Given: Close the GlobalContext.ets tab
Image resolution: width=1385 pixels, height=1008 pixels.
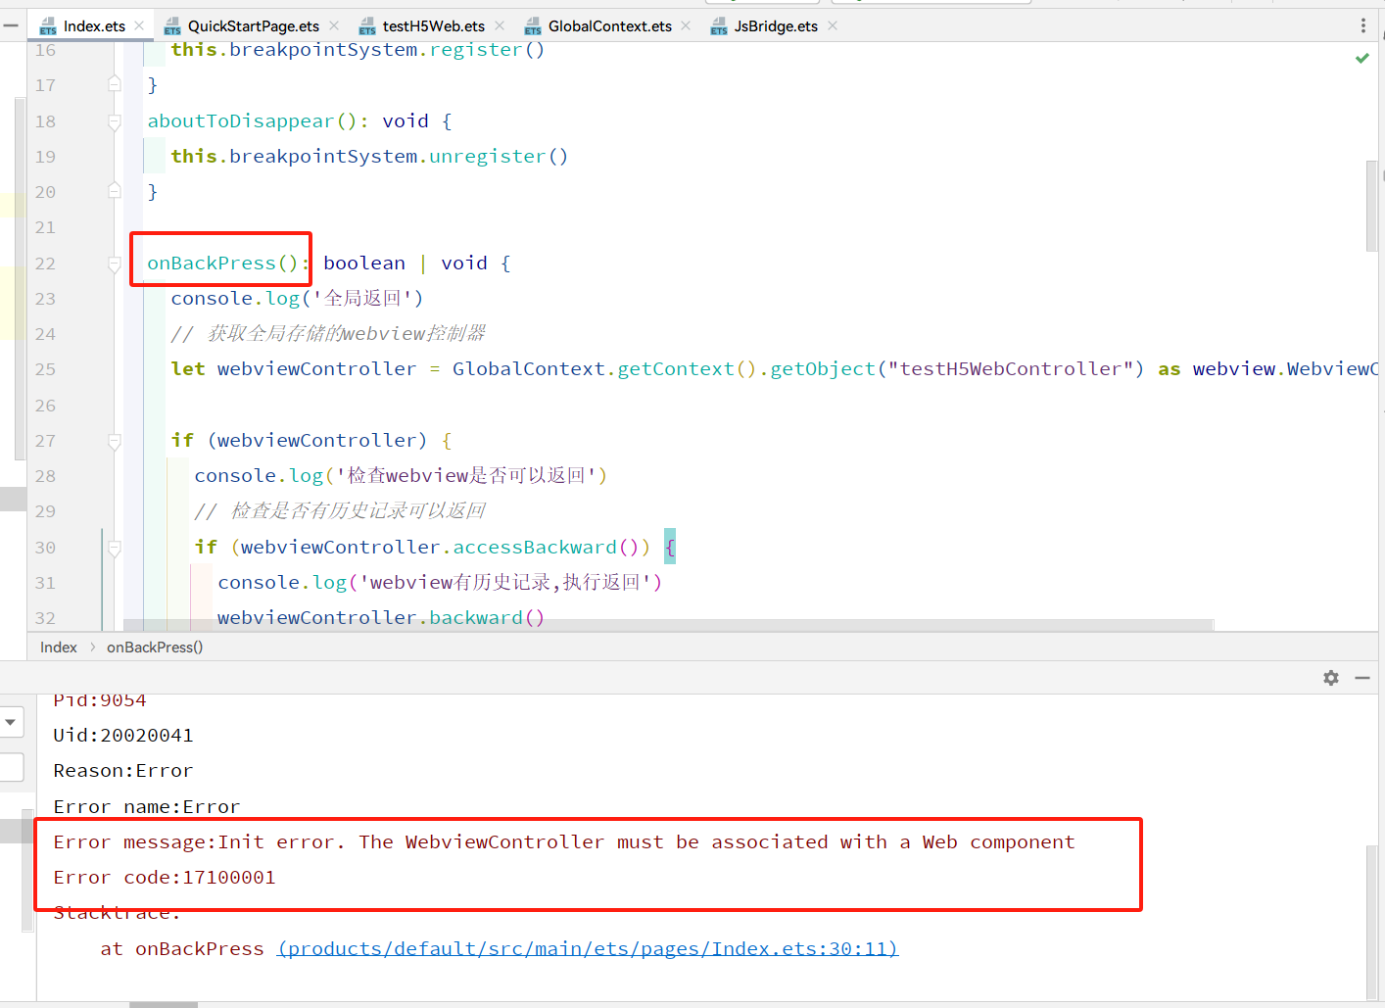Looking at the screenshot, I should tap(685, 25).
